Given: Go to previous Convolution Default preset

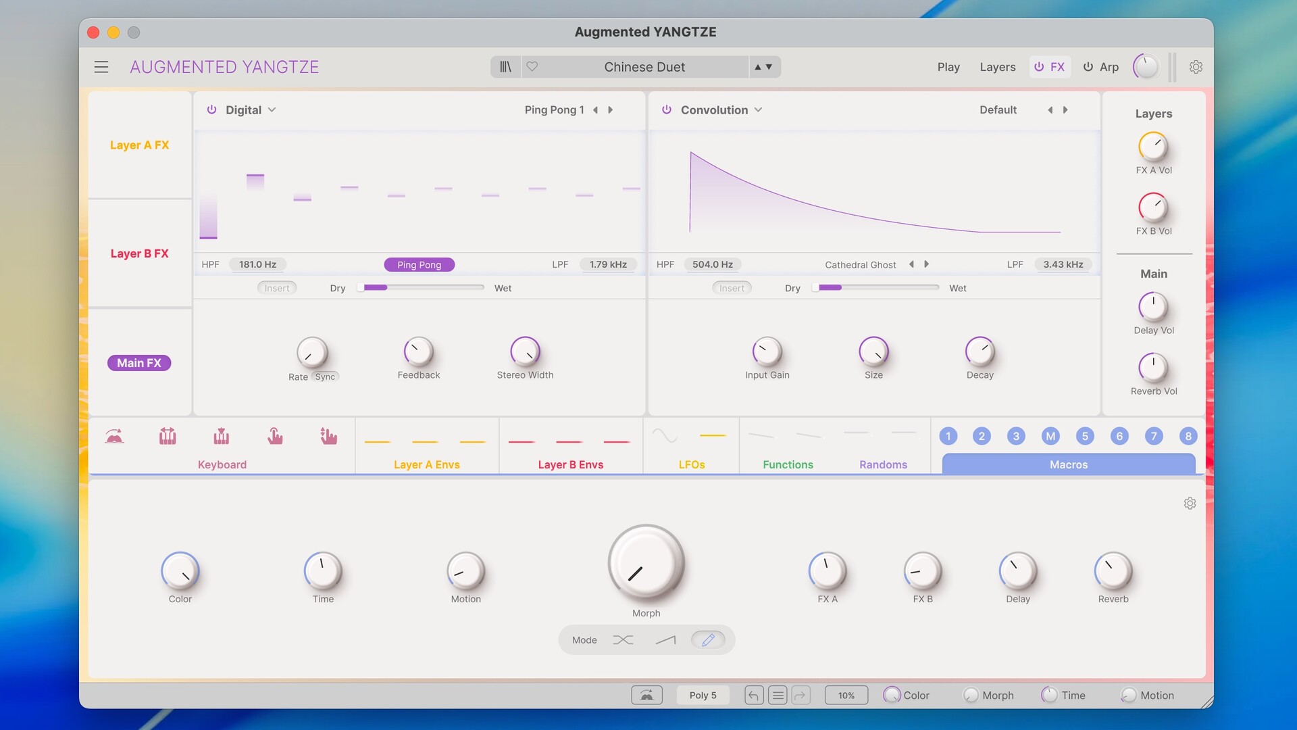Looking at the screenshot, I should [1050, 109].
